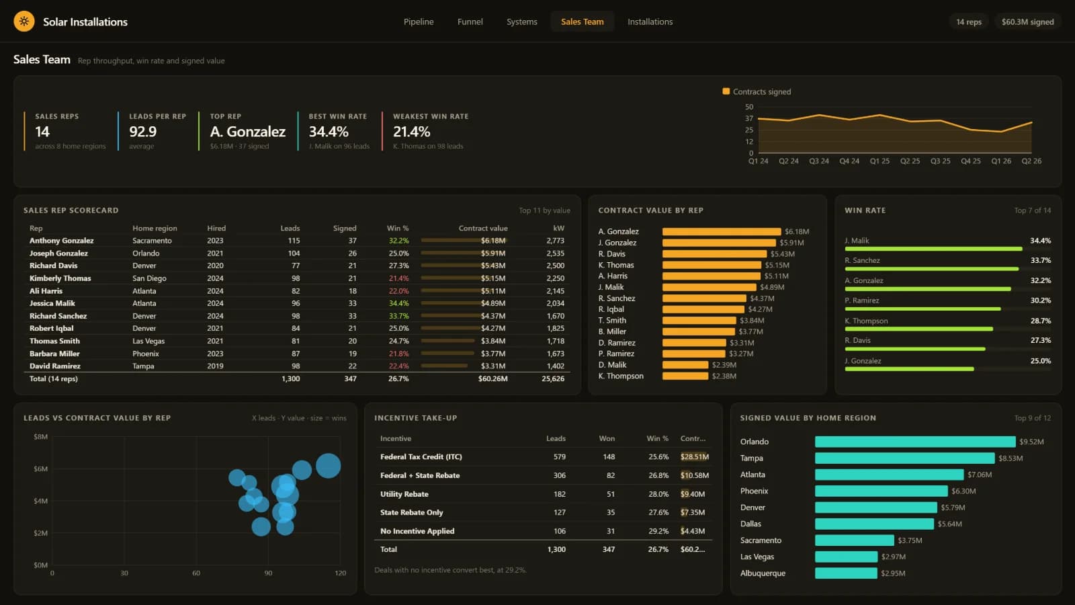Image resolution: width=1075 pixels, height=605 pixels.
Task: Click the Federal + State Rebate row
Action: click(543, 475)
